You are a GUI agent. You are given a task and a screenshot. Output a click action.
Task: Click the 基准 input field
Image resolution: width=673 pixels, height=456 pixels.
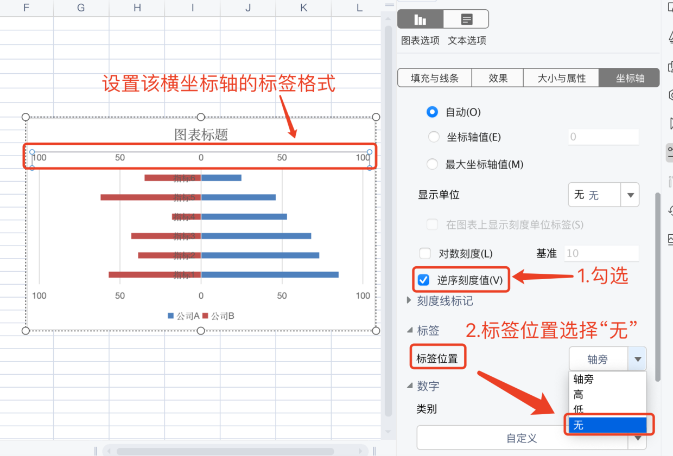point(602,253)
